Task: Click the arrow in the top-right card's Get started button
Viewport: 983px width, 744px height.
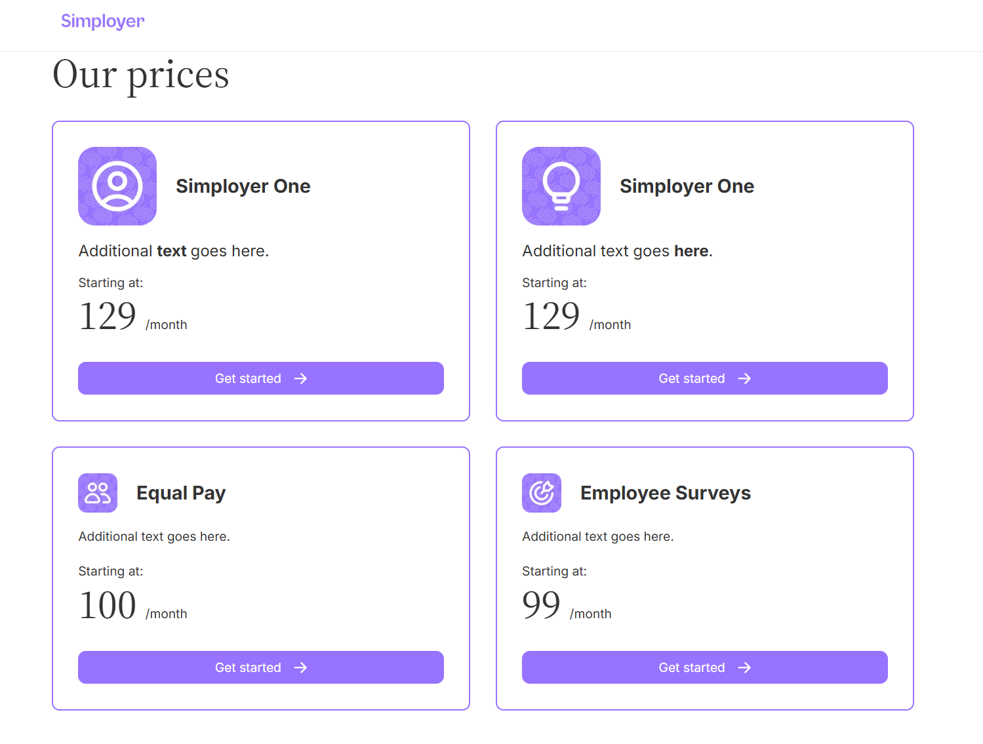Action: [744, 378]
